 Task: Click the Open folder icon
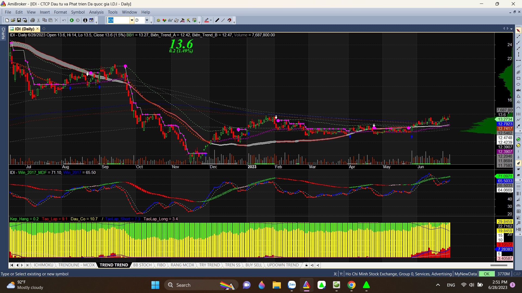tap(13, 20)
